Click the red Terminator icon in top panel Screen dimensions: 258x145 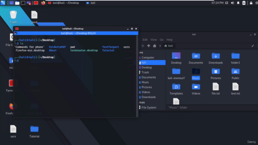tap(36, 3)
